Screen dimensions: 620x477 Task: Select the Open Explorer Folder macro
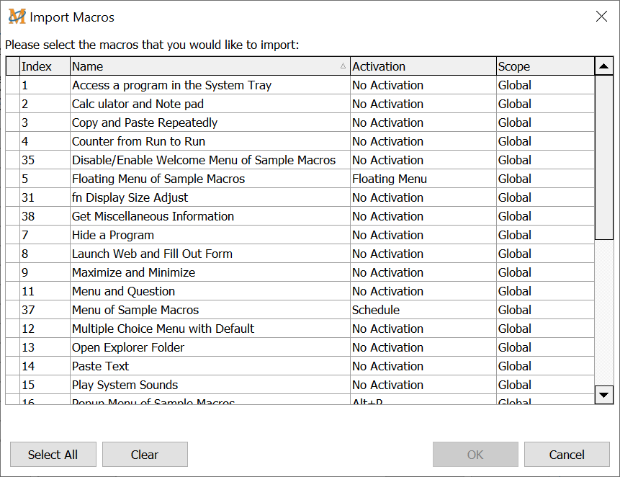[x=128, y=347]
